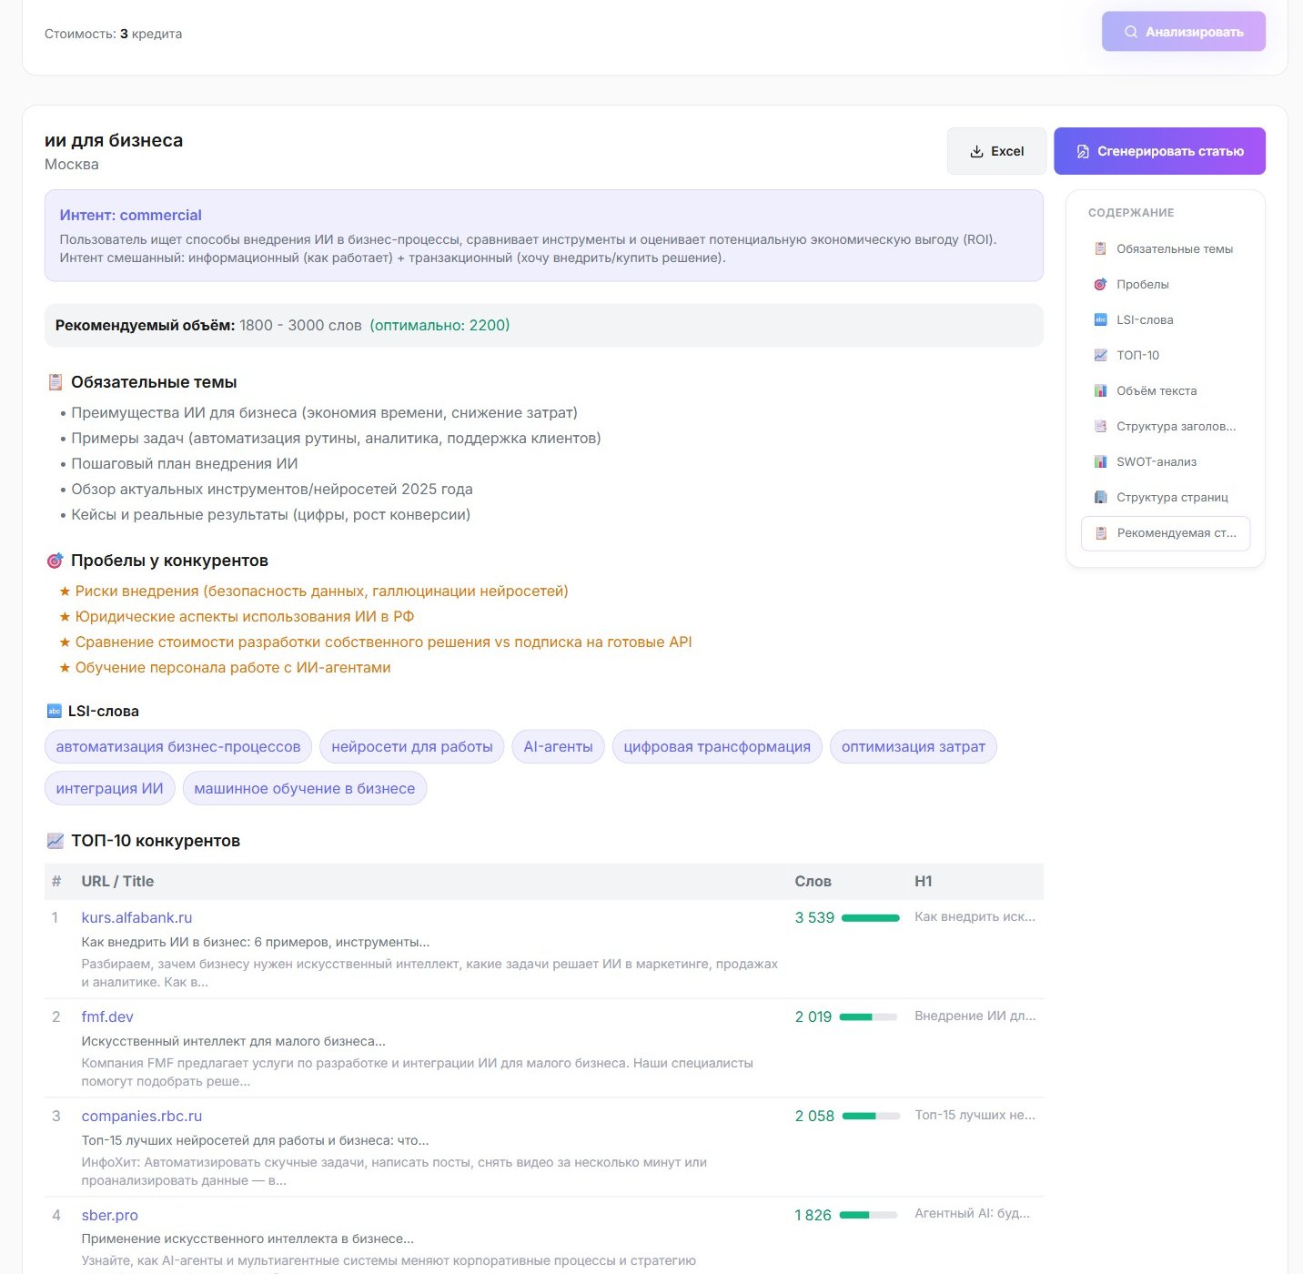The image size is (1303, 1274).
Task: Click H1 cell Топ-15 лучших не...
Action: click(975, 1115)
